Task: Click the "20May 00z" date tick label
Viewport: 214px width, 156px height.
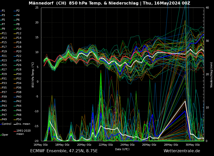Action: [84, 145]
